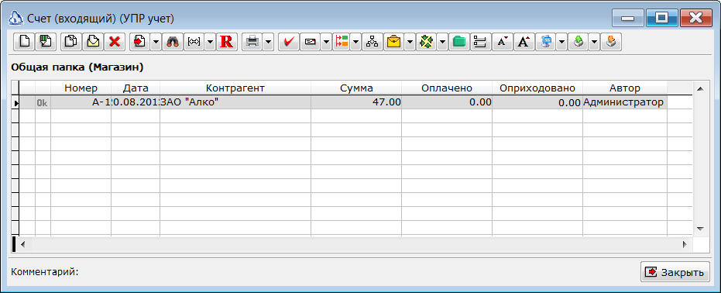Click the vertical scrollbar down arrow
This screenshot has width=721, height=293.
click(x=700, y=229)
